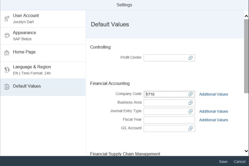
Task: Open value help for Journal Entry Type
Action: (190, 112)
